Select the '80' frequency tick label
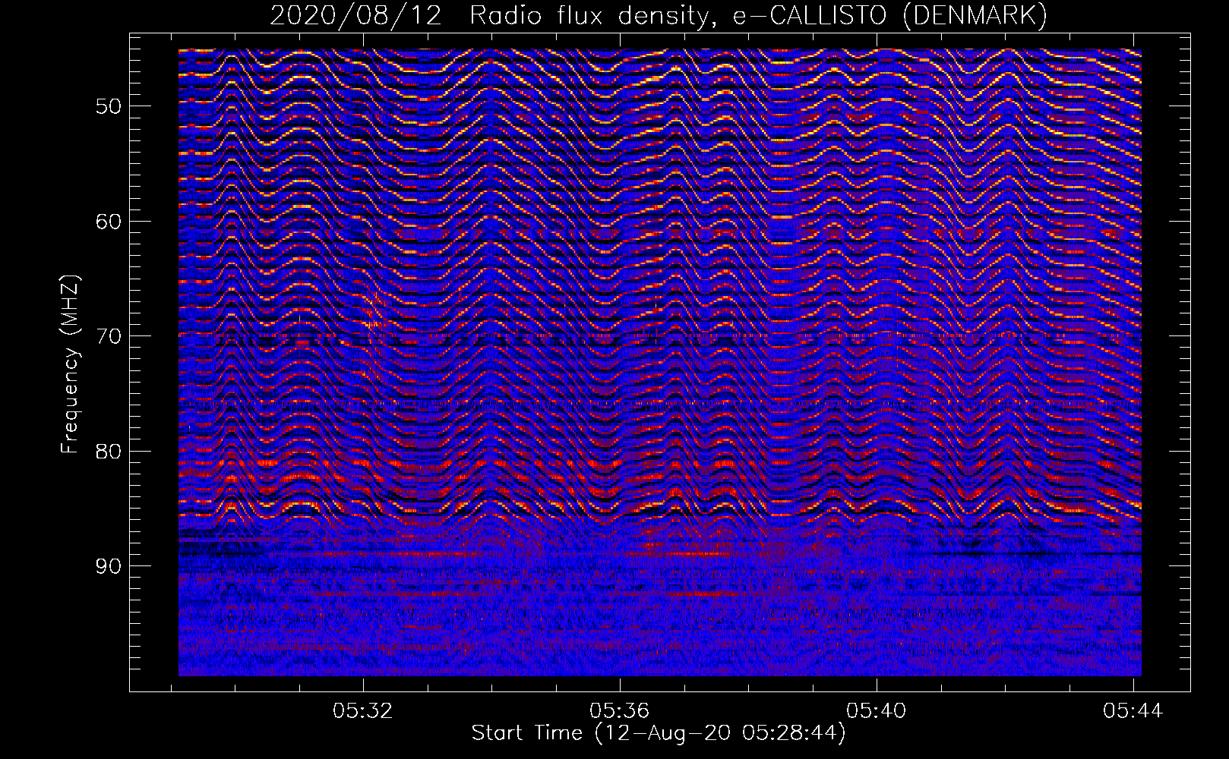This screenshot has height=759, width=1229. (x=109, y=452)
